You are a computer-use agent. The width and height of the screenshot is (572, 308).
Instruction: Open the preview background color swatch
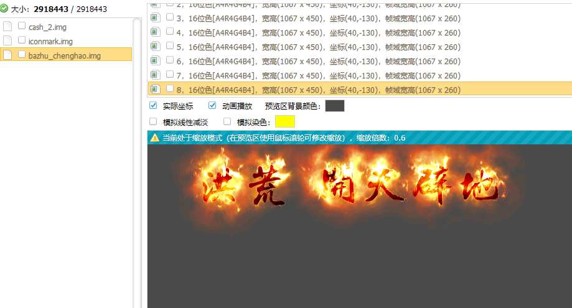tap(334, 106)
